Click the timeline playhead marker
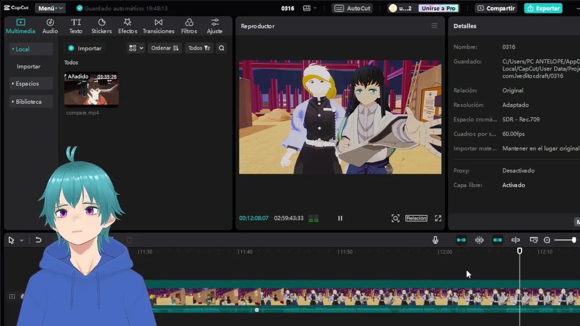Screen dimensions: 580x326 click(x=520, y=251)
